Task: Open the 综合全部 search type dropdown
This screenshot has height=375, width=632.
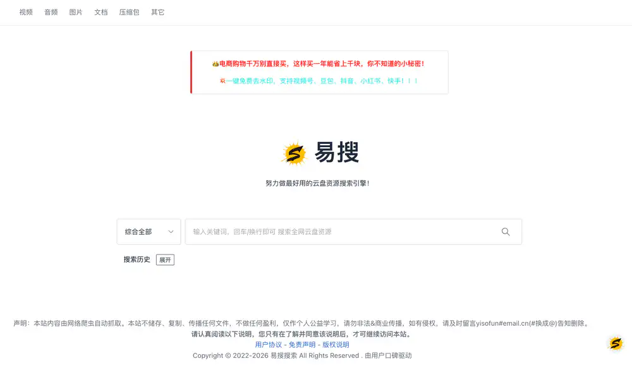Action: (149, 232)
